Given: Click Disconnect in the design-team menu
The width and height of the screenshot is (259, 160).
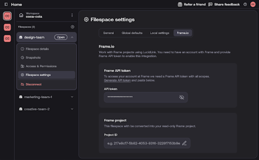Looking at the screenshot, I should pyautogui.click(x=47, y=84).
